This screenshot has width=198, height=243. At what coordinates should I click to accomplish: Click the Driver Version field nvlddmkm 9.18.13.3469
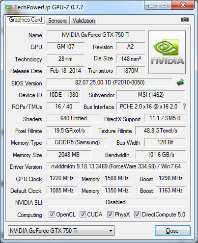(x=116, y=166)
